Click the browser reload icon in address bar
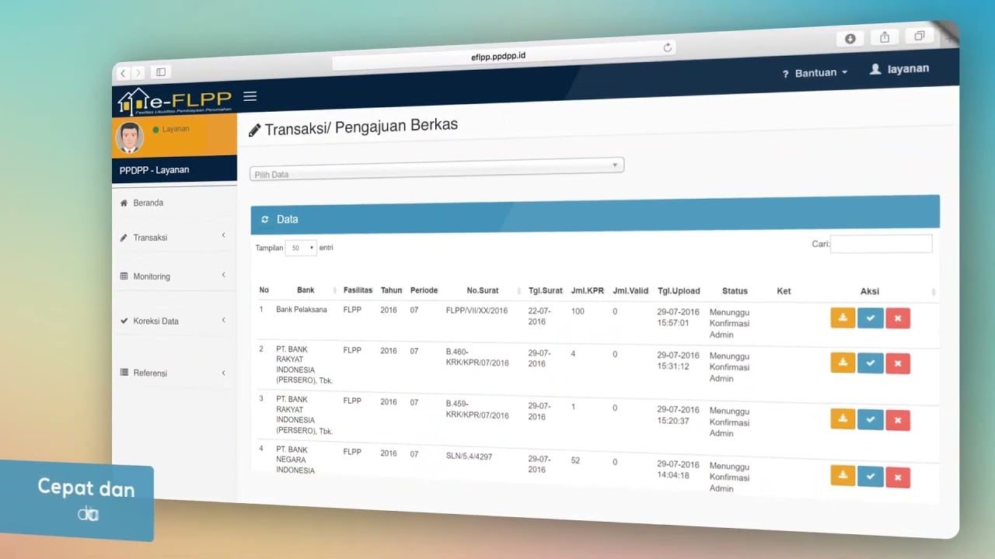This screenshot has width=995, height=559. coord(667,48)
